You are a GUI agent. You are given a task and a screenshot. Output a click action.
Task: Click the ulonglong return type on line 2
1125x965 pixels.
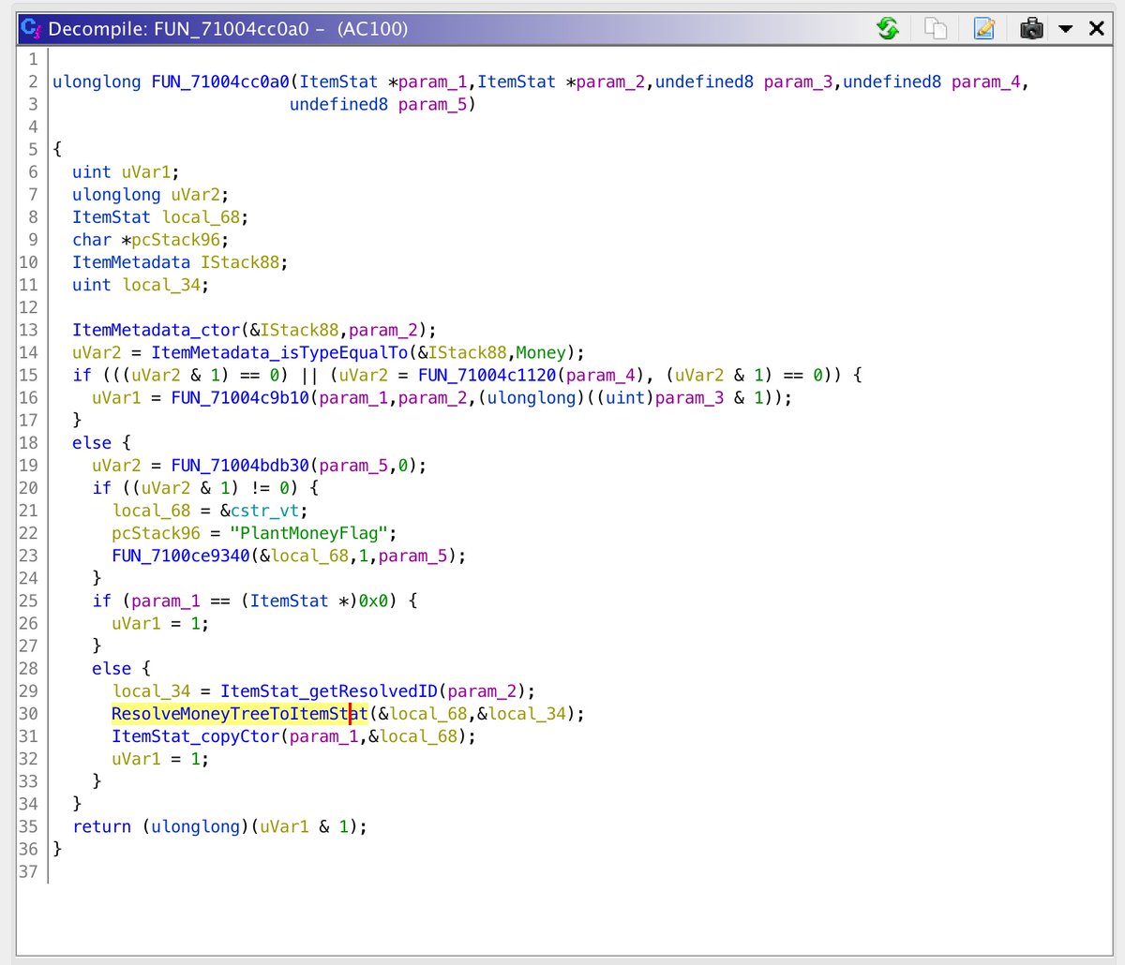(x=97, y=82)
